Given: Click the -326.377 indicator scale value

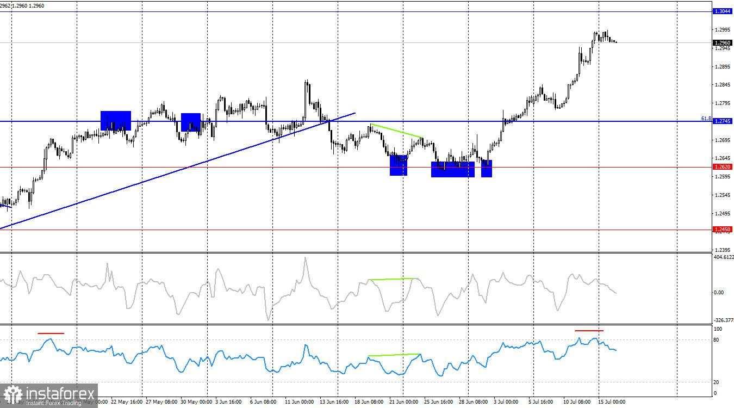Looking at the screenshot, I should [x=724, y=320].
